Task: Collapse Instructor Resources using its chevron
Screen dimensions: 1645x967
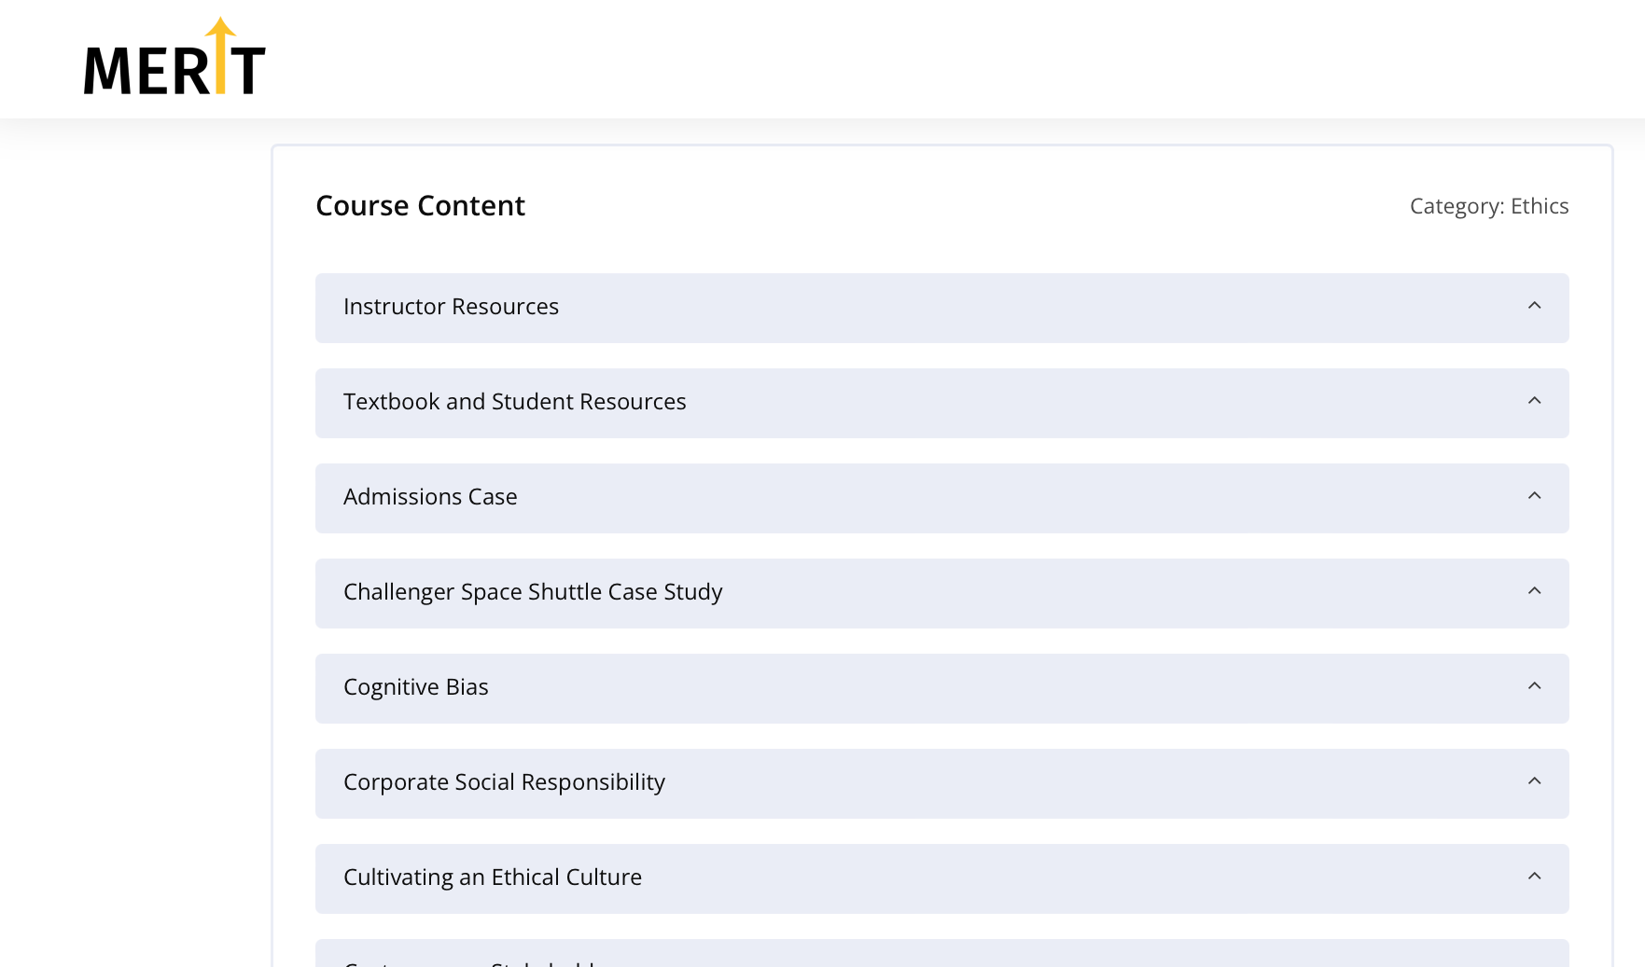Action: pyautogui.click(x=1534, y=306)
